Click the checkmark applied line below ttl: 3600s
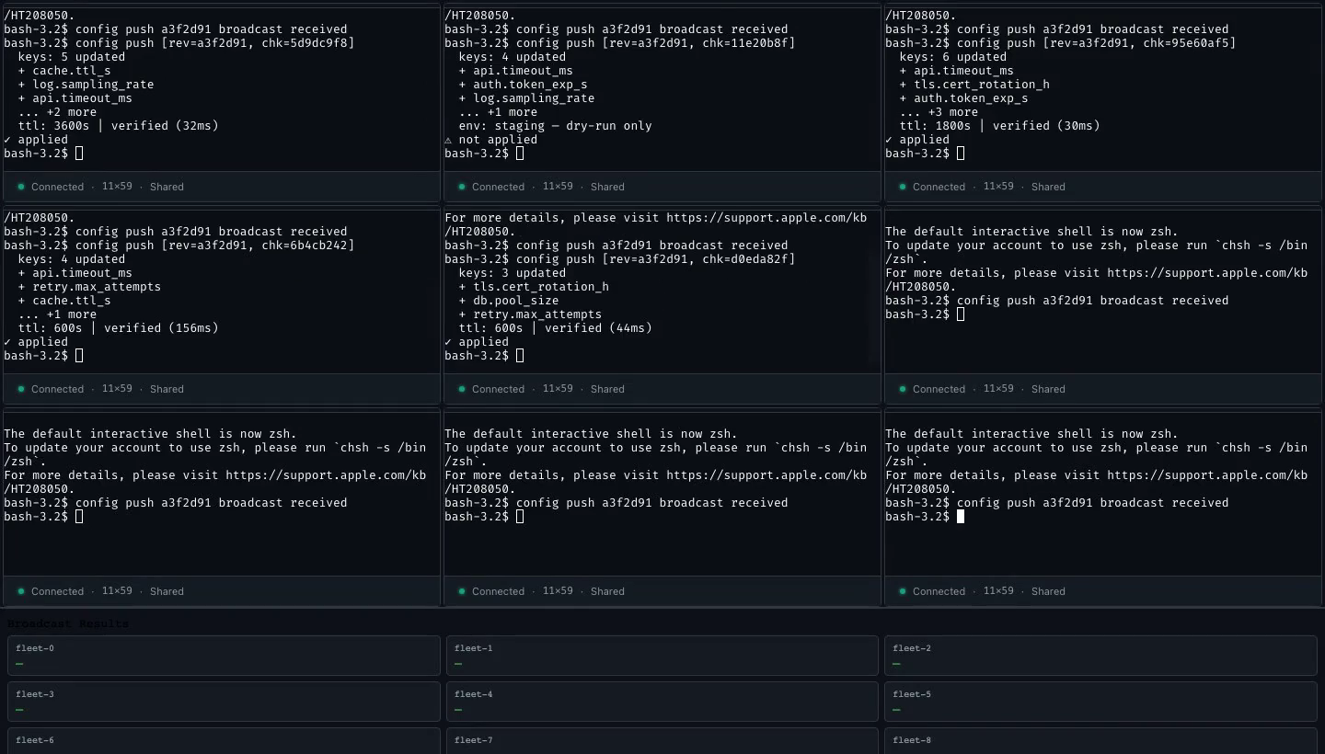 tap(36, 140)
